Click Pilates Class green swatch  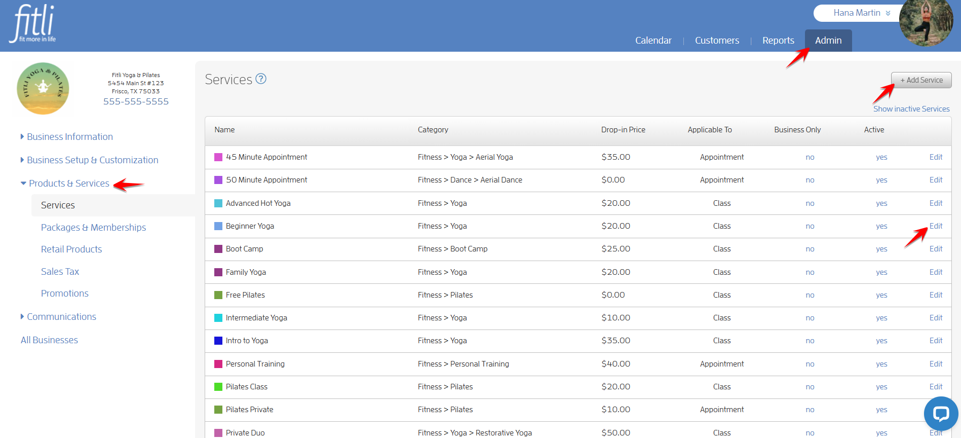[218, 387]
